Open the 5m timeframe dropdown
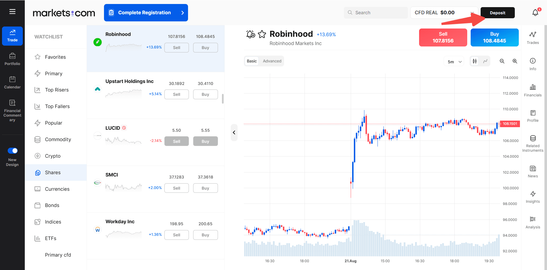Image resolution: width=547 pixels, height=270 pixels. point(454,62)
